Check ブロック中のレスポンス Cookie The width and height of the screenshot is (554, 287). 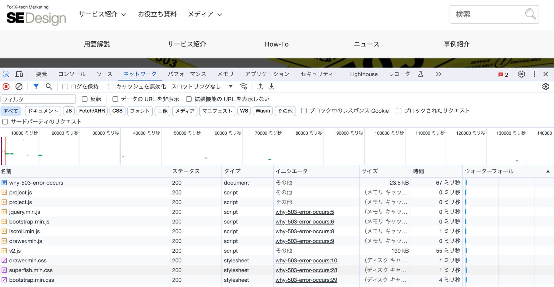click(x=304, y=111)
